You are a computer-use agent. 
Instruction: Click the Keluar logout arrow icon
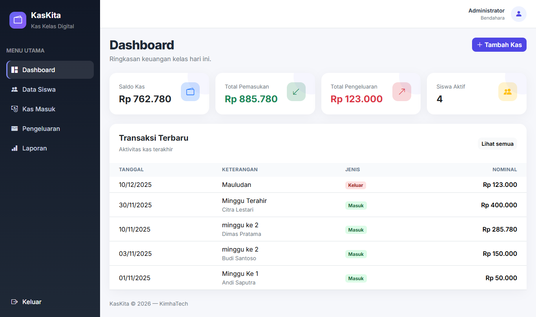(x=15, y=302)
